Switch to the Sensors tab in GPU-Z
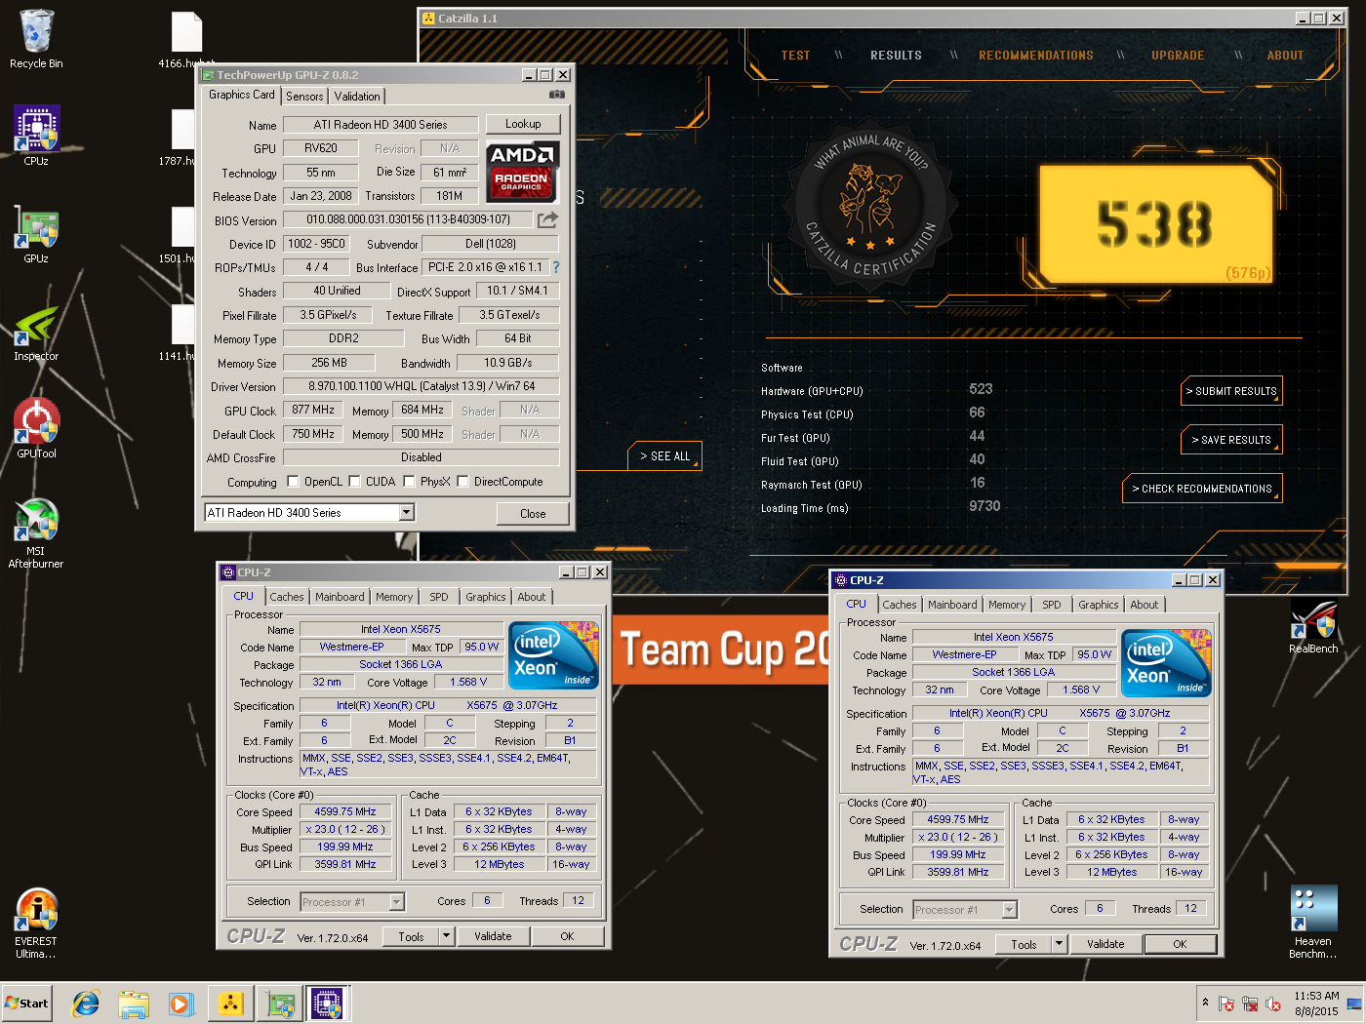This screenshot has height=1024, width=1366. (x=304, y=97)
